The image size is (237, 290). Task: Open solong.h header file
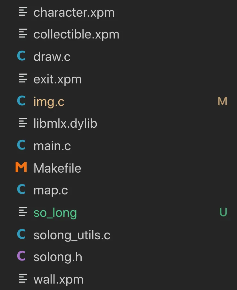click(58, 257)
